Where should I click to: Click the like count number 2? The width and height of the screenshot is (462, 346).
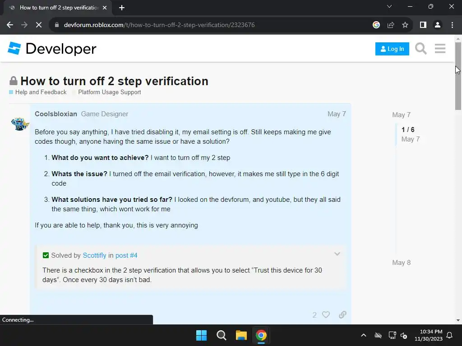point(314,315)
